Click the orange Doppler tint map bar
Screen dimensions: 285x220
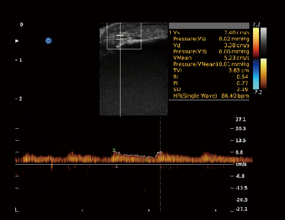click(x=263, y=74)
